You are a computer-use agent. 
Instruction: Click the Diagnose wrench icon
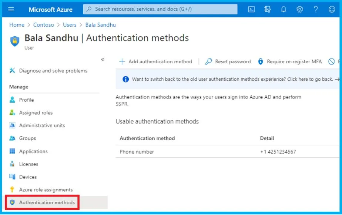pos(12,70)
